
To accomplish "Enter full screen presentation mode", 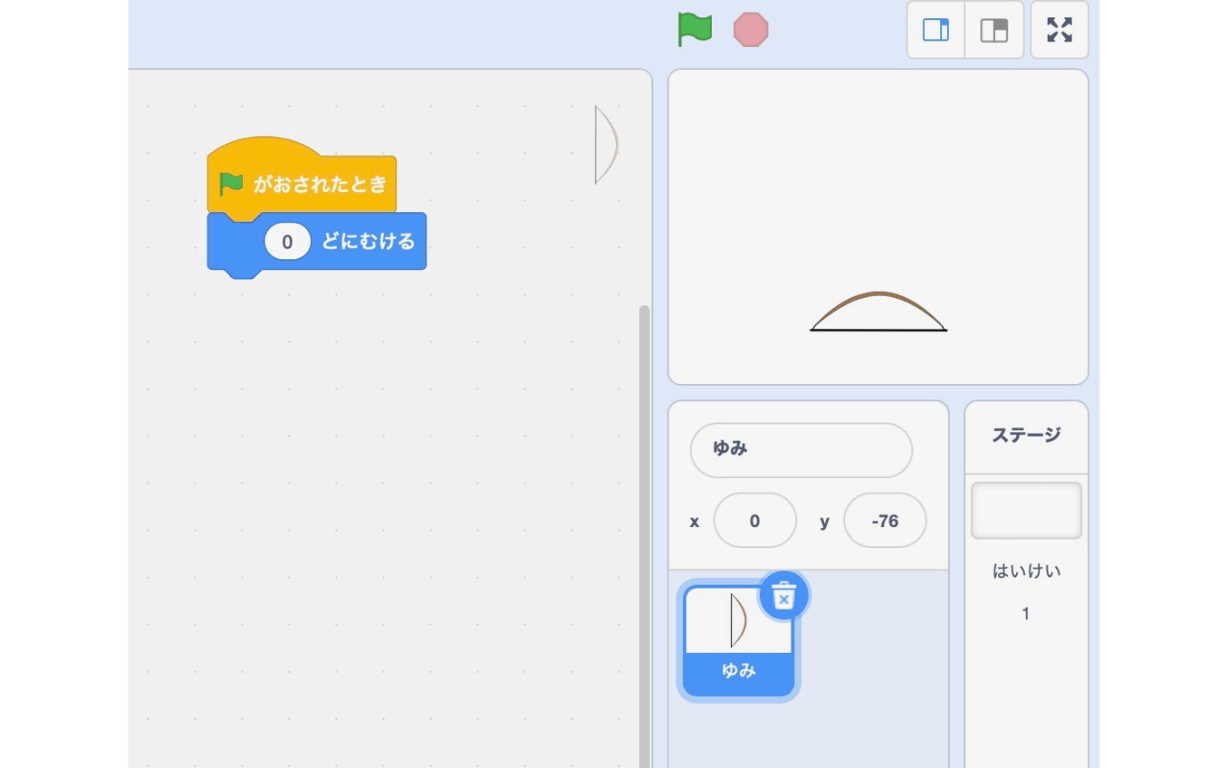I will 1059,30.
